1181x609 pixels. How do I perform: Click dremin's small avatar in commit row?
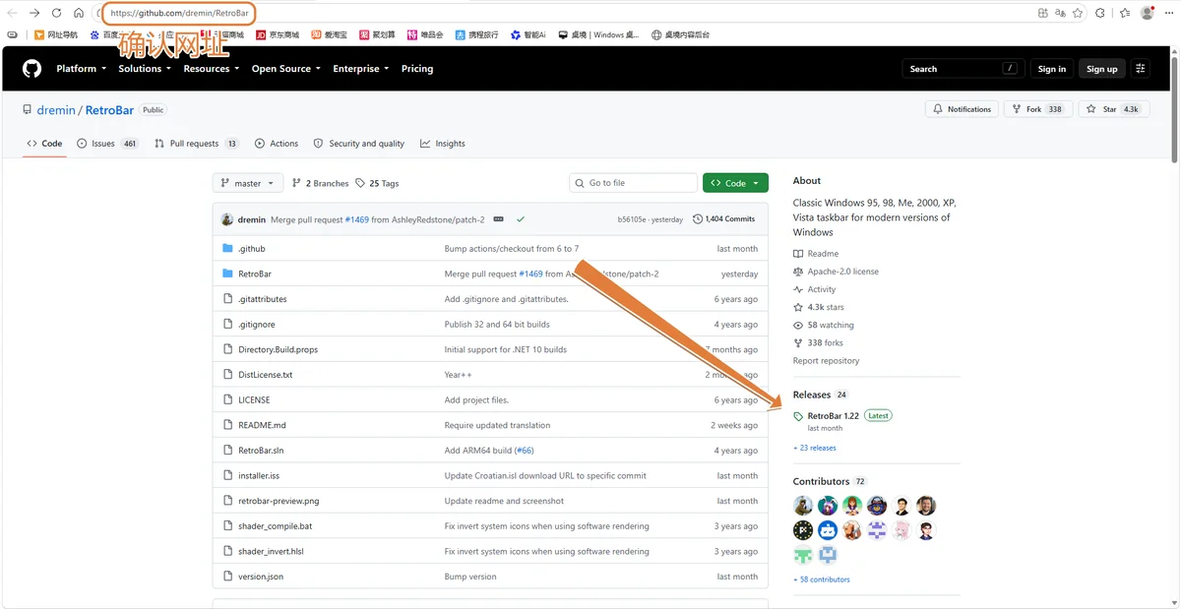click(227, 219)
